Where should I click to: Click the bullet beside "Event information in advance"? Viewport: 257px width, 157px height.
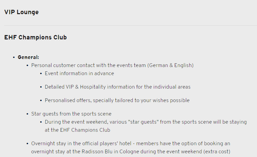[41, 73]
